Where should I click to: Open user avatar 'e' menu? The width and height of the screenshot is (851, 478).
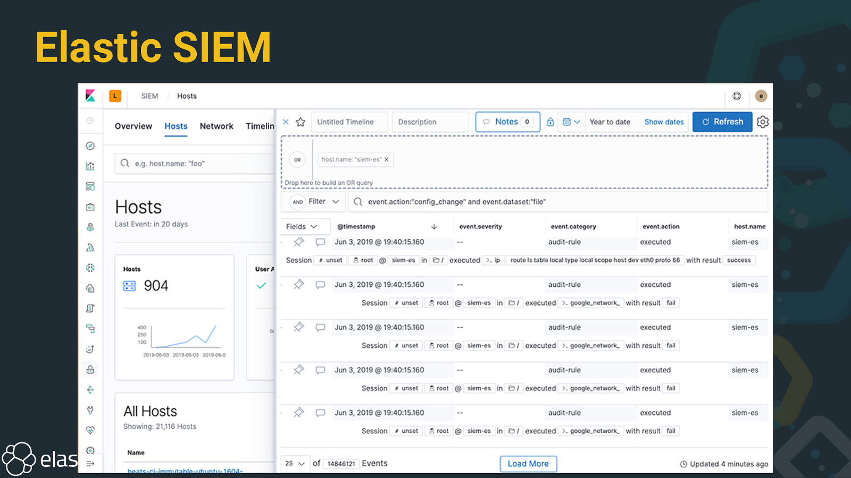pyautogui.click(x=761, y=96)
